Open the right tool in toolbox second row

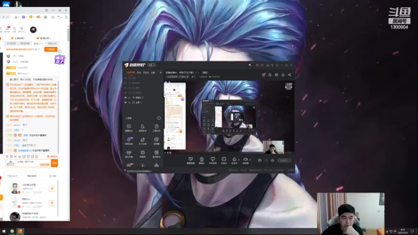[x=156, y=140]
